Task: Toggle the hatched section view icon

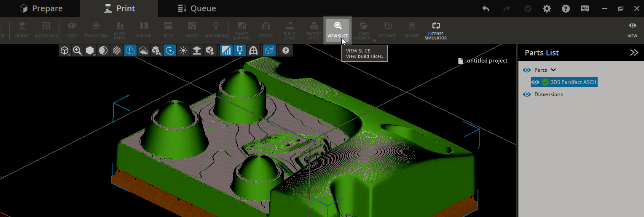Action: click(x=116, y=51)
